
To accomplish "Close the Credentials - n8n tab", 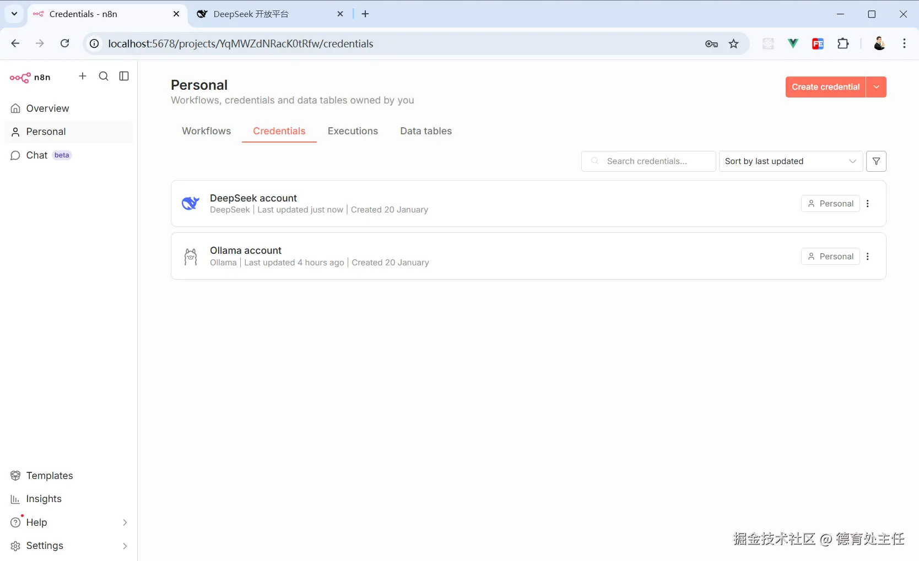I will (176, 14).
